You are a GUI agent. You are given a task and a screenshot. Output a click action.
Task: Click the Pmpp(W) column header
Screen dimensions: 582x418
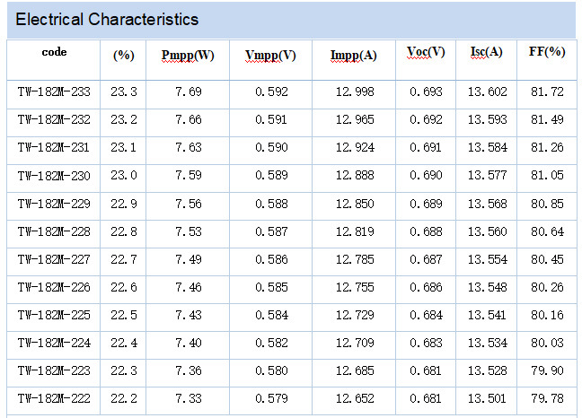point(187,55)
